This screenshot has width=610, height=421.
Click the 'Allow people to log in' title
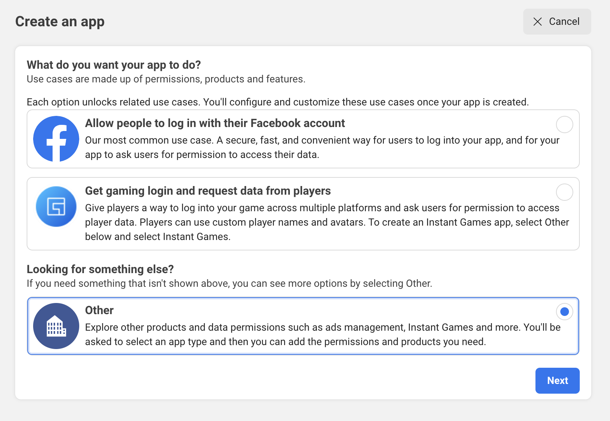[x=215, y=123]
